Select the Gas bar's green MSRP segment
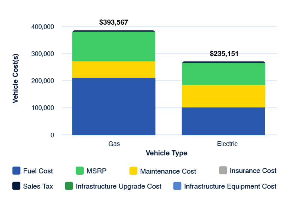288x211 pixels. pyautogui.click(x=114, y=46)
